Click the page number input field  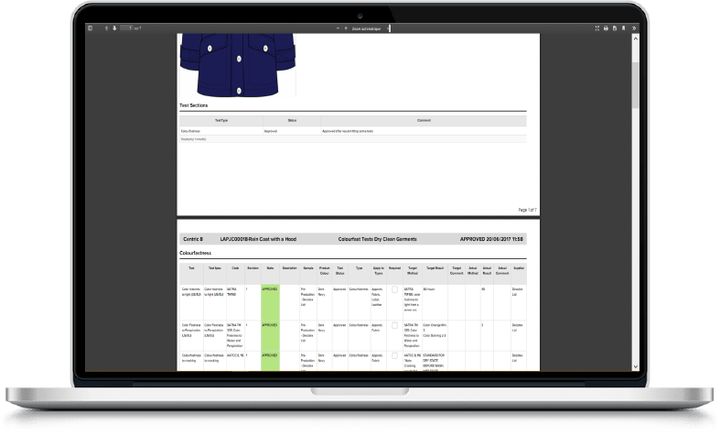click(126, 28)
